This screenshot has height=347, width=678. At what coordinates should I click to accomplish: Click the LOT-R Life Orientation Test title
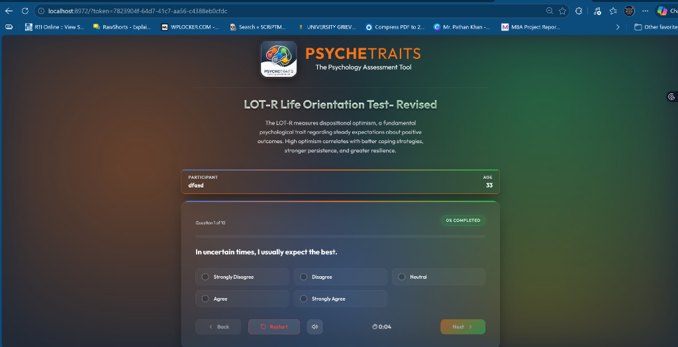(340, 104)
